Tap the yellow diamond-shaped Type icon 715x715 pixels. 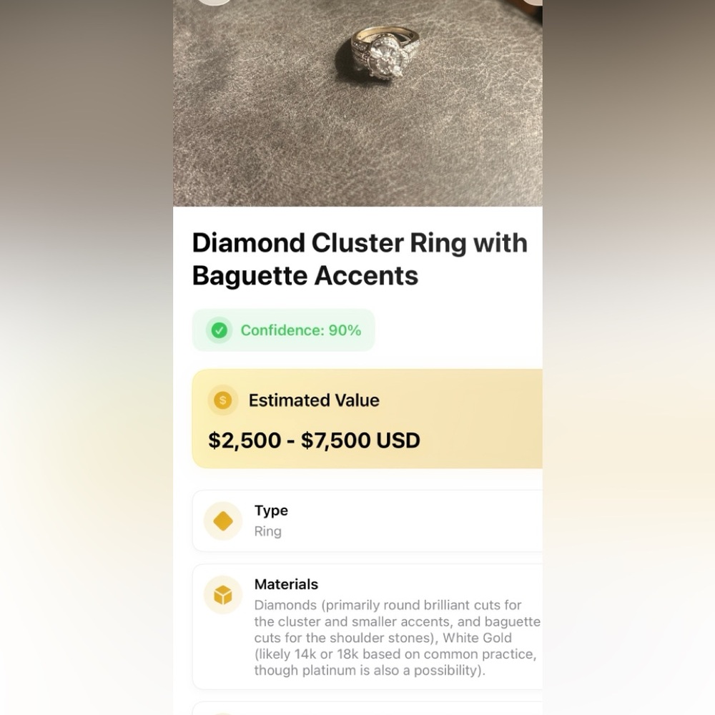[223, 521]
